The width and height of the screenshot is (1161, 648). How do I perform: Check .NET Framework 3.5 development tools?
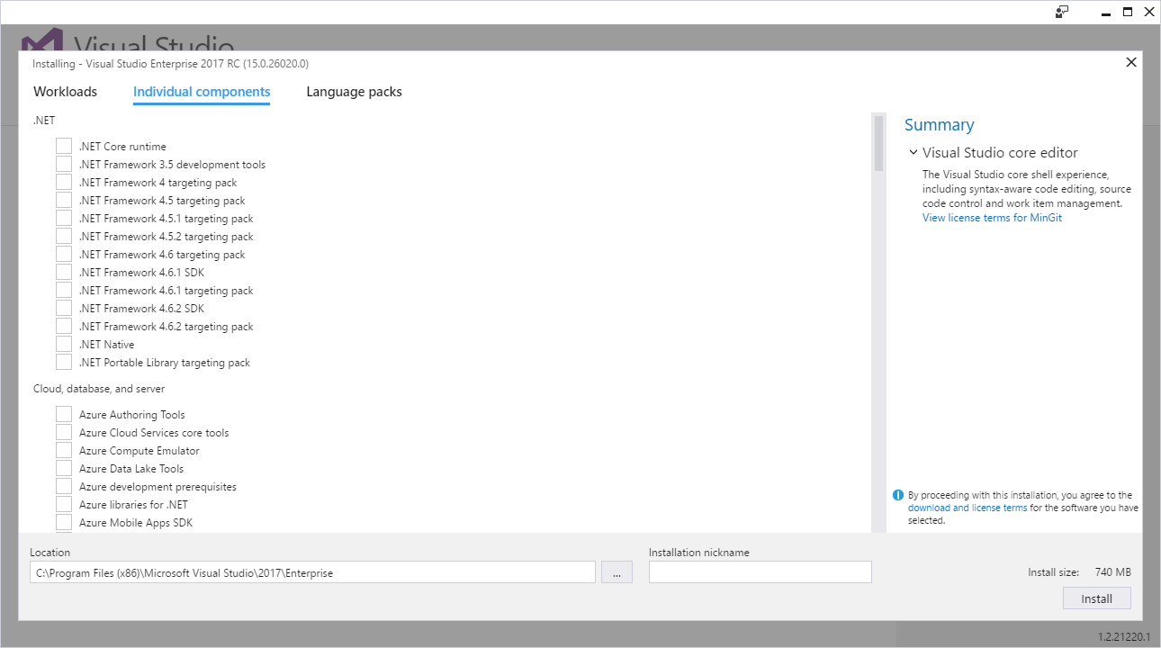pyautogui.click(x=64, y=164)
